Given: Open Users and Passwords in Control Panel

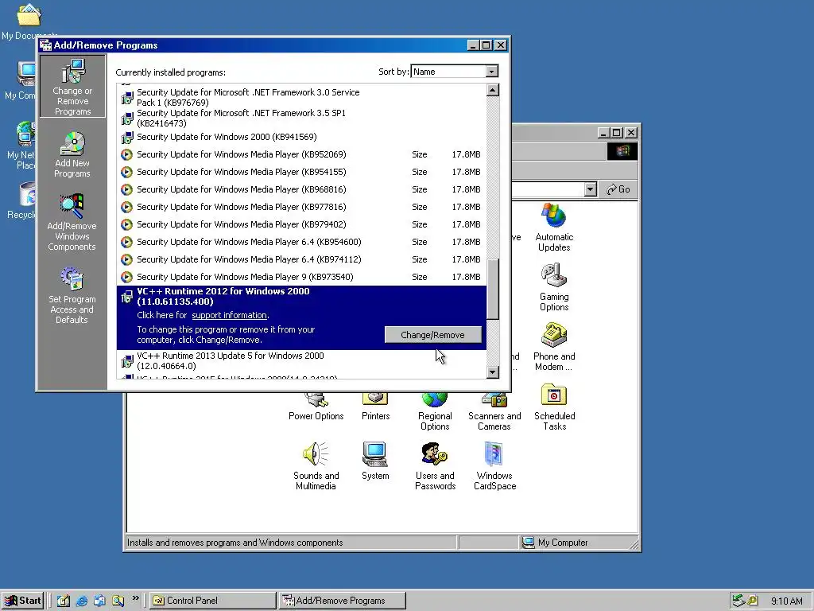Looking at the screenshot, I should pyautogui.click(x=435, y=466).
